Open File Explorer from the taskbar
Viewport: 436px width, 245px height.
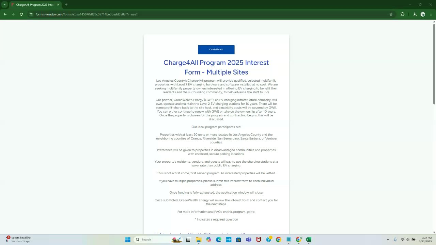[199, 240]
